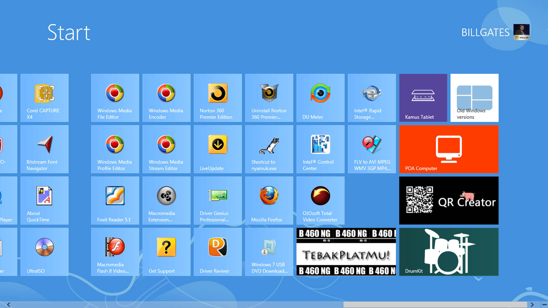548x308 pixels.
Task: Launch Windows 7 USB DVD Download tool
Action: coord(269,252)
